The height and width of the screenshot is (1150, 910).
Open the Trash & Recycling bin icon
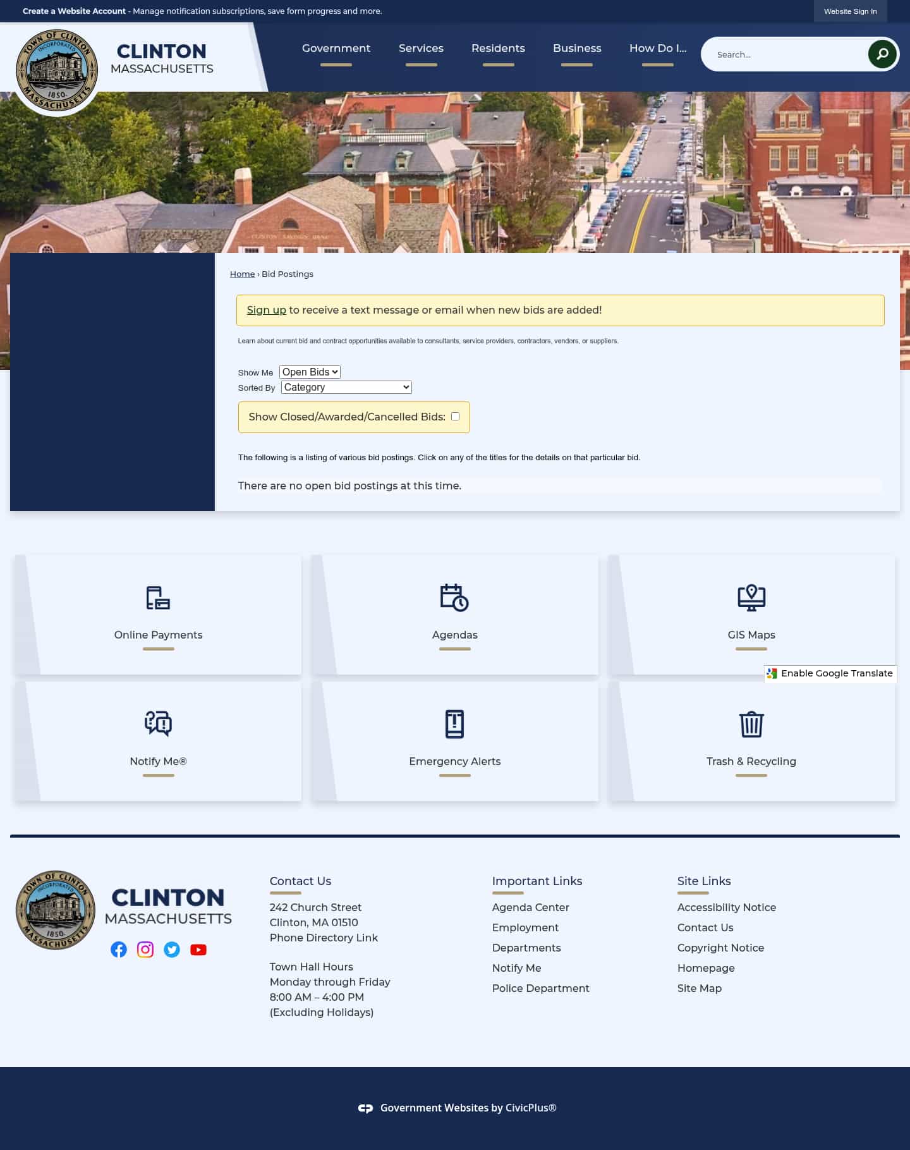751,724
